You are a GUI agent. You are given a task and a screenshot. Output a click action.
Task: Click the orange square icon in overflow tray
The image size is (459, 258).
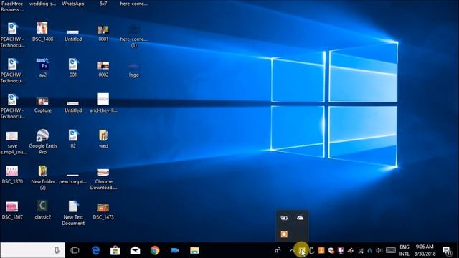284,234
